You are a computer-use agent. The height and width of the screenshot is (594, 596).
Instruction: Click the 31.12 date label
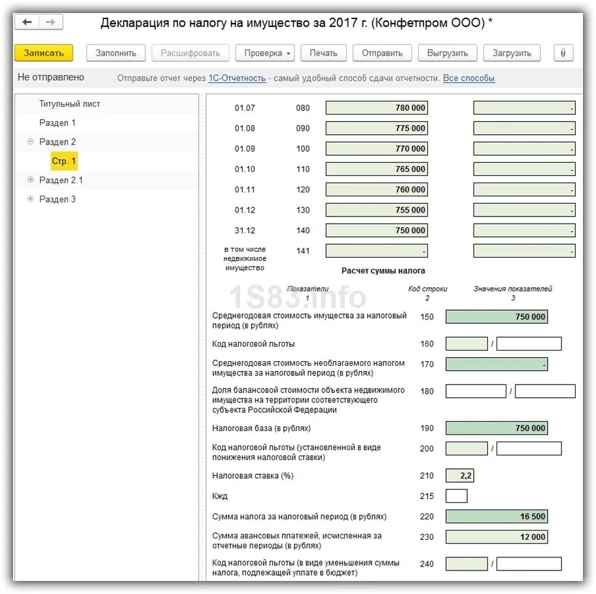pyautogui.click(x=245, y=230)
